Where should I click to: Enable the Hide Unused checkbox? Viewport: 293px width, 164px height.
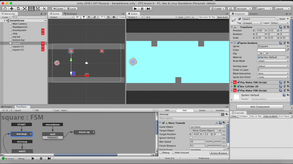(173, 153)
